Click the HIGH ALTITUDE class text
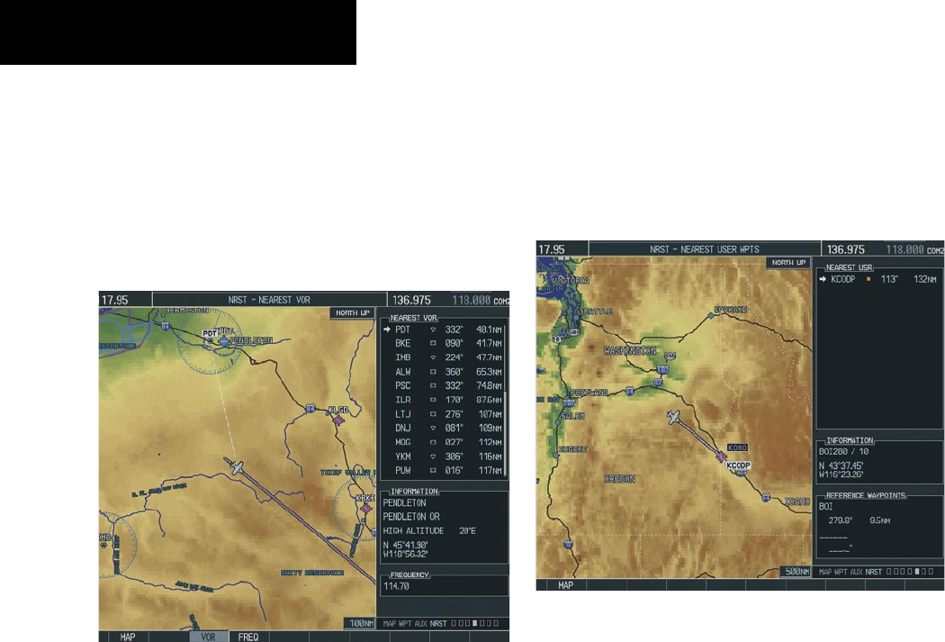The image size is (945, 642). [x=413, y=531]
